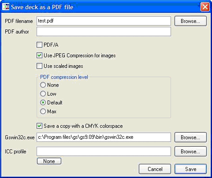Focus the PDF filename text field
The width and height of the screenshot is (212, 178).
click(104, 21)
